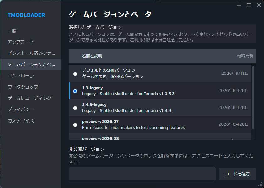
Task: Open カスタマイズ section
Action: coord(21,121)
